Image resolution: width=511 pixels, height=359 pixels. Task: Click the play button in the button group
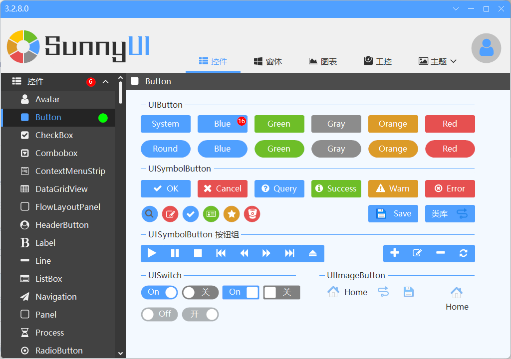[152, 253]
